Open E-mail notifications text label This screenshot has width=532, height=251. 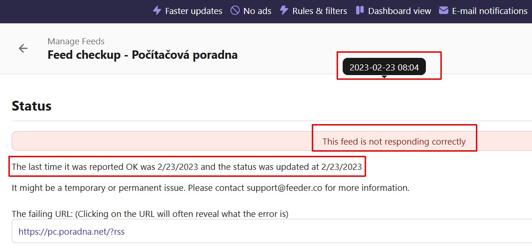(x=489, y=11)
